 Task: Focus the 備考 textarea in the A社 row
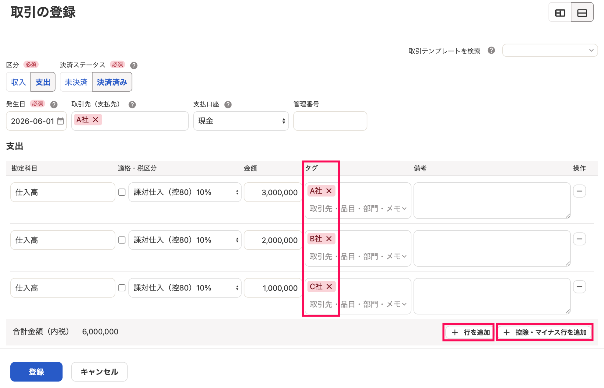(492, 200)
